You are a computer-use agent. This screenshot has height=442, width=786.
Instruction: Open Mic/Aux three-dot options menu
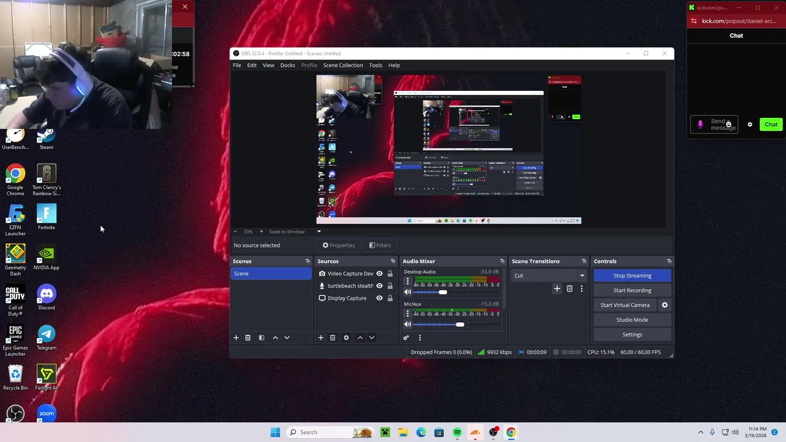coord(407,313)
